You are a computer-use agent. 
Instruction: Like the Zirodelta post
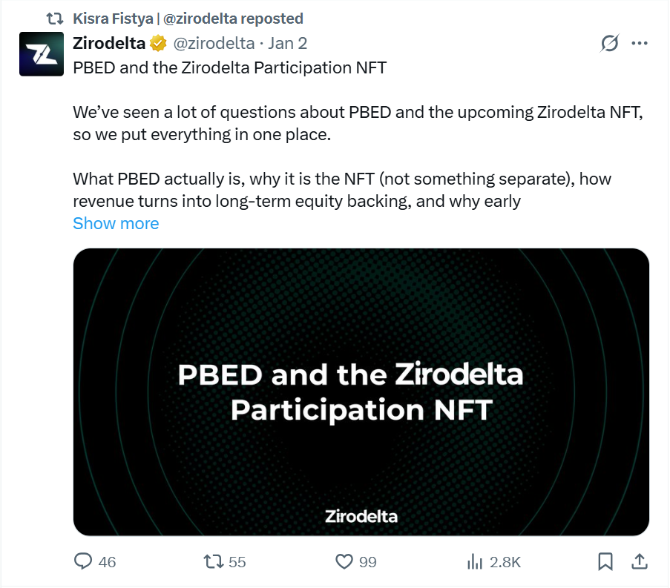pos(343,562)
